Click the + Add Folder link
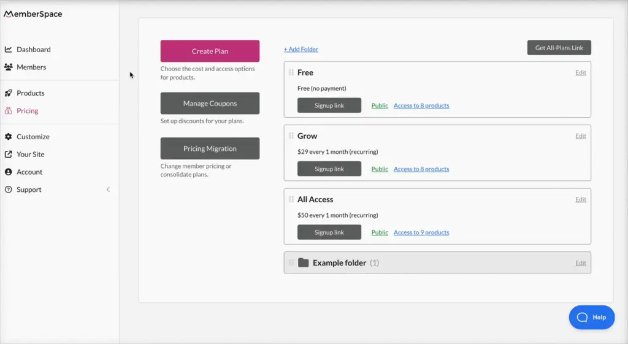Image resolution: width=628 pixels, height=344 pixels. [301, 49]
